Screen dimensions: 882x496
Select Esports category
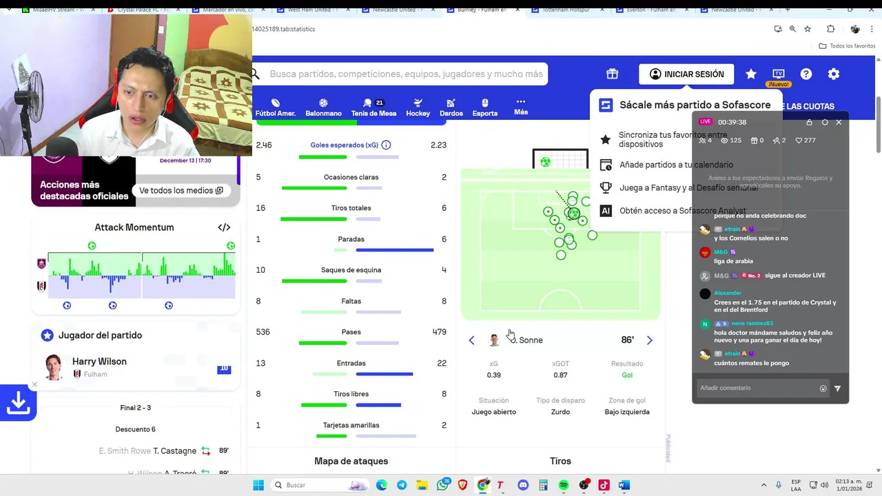click(484, 107)
